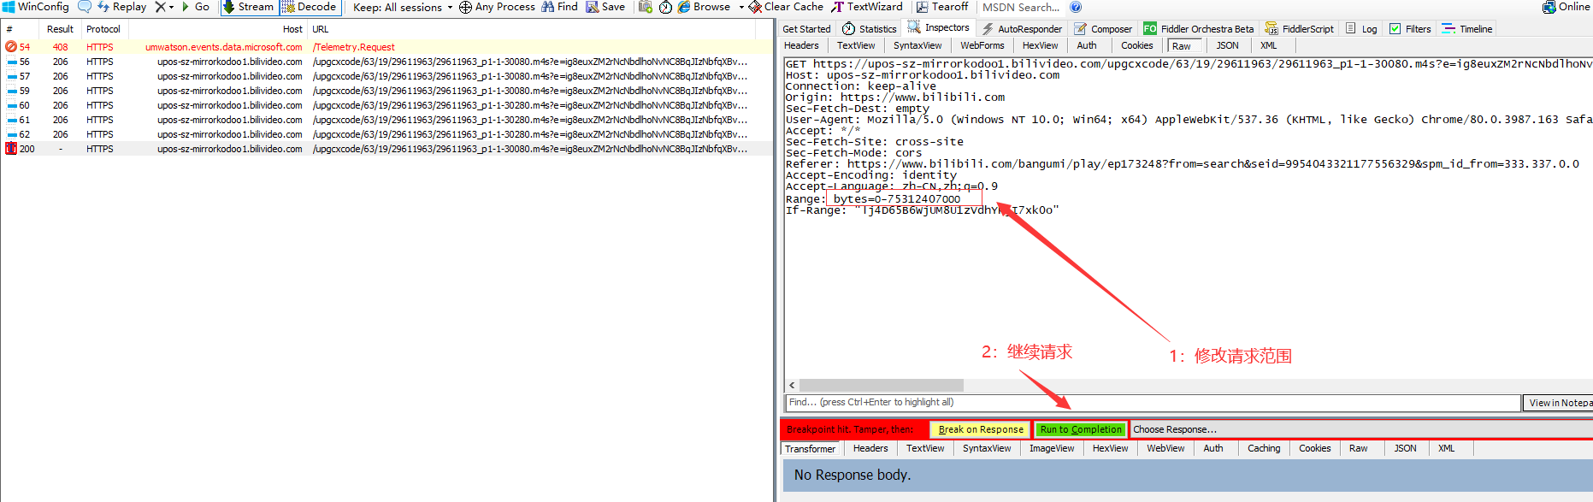Open WinConfig from the toolbar

tap(35, 7)
